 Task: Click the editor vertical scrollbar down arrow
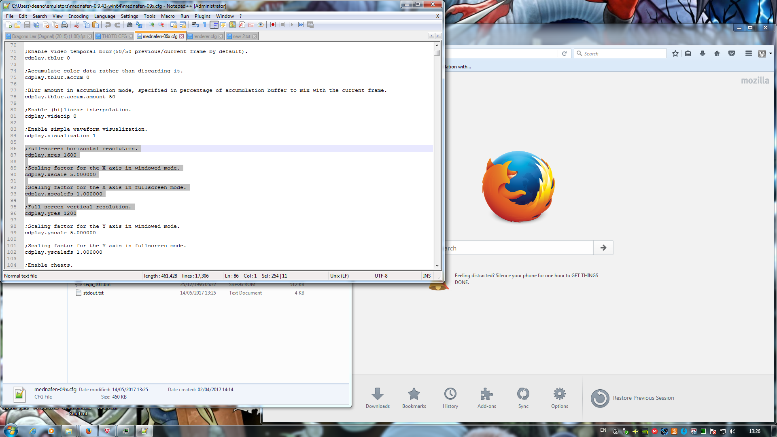coord(437,266)
